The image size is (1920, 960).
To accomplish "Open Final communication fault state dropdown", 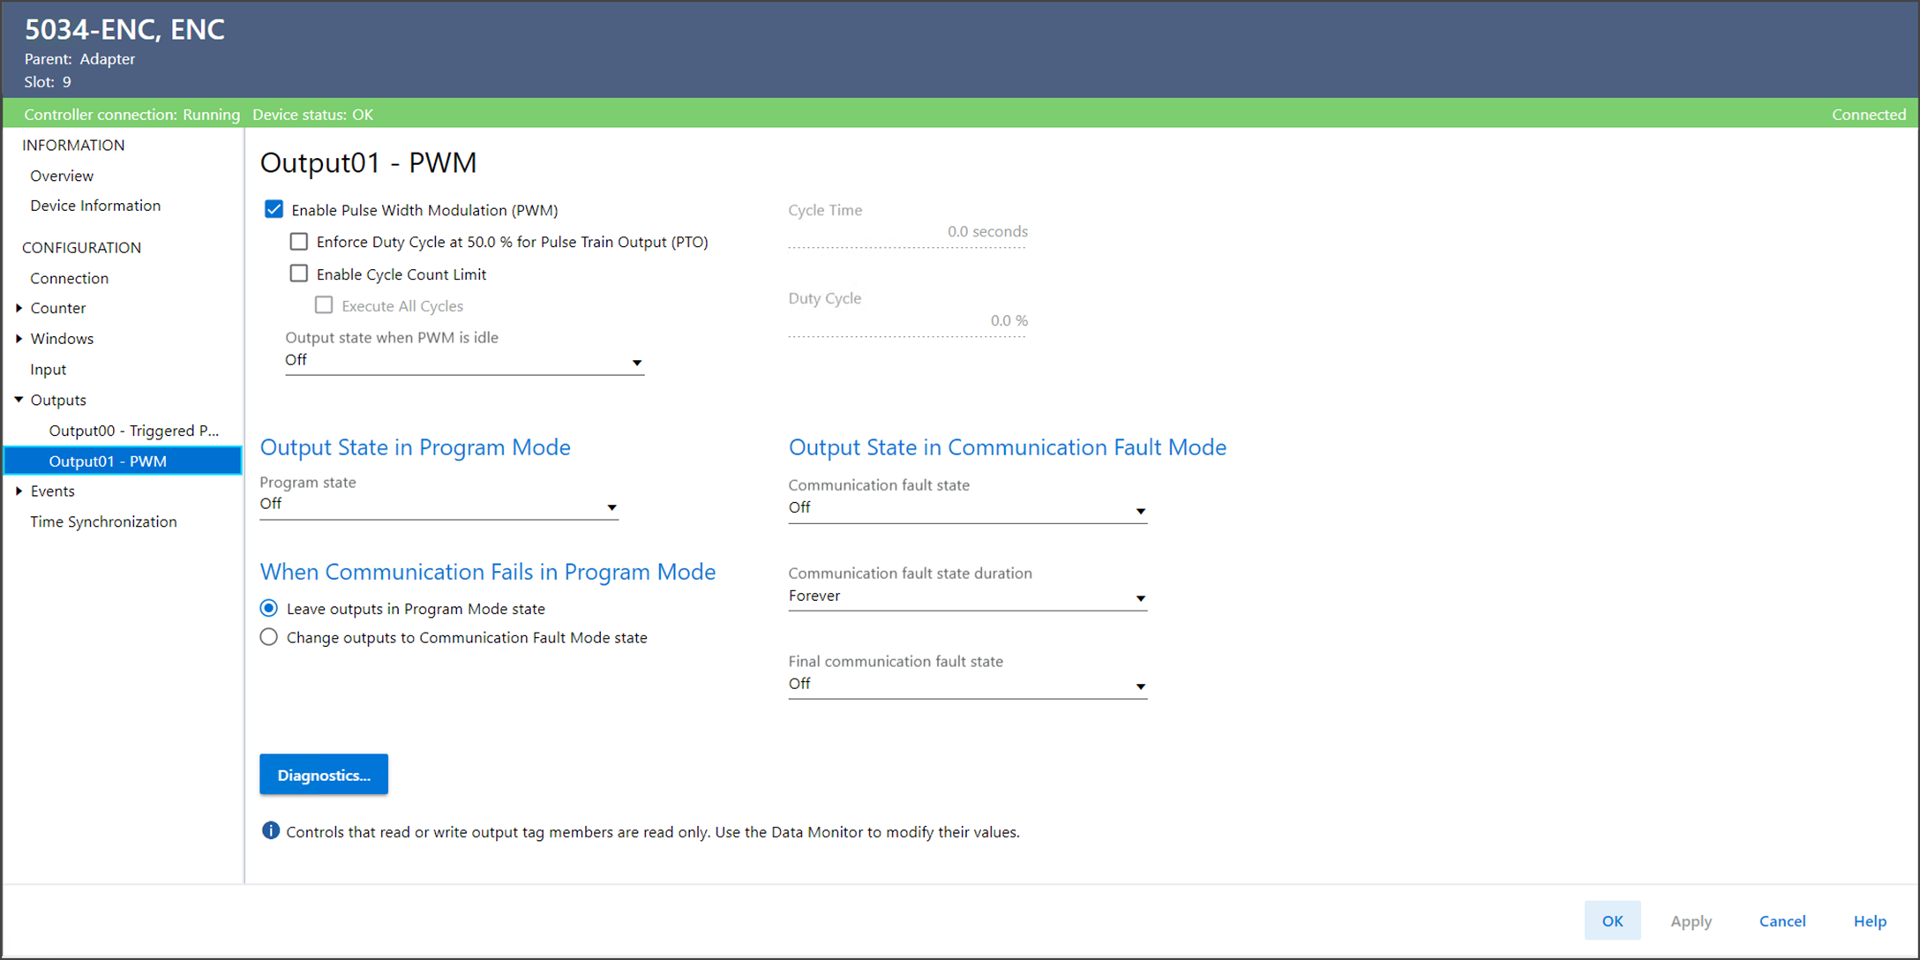I will 967,685.
